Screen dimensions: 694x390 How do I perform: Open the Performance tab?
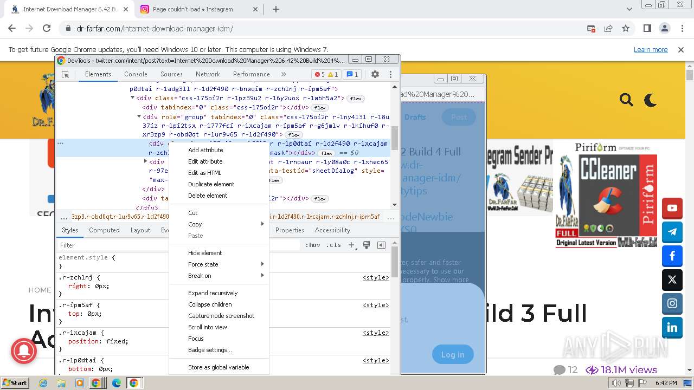tap(252, 74)
